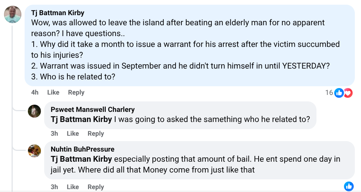Viewport: 361px width, 192px height.
Task: Click Tj Battman Kirby mention in Nuhtin's reply
Action: [x=81, y=159]
